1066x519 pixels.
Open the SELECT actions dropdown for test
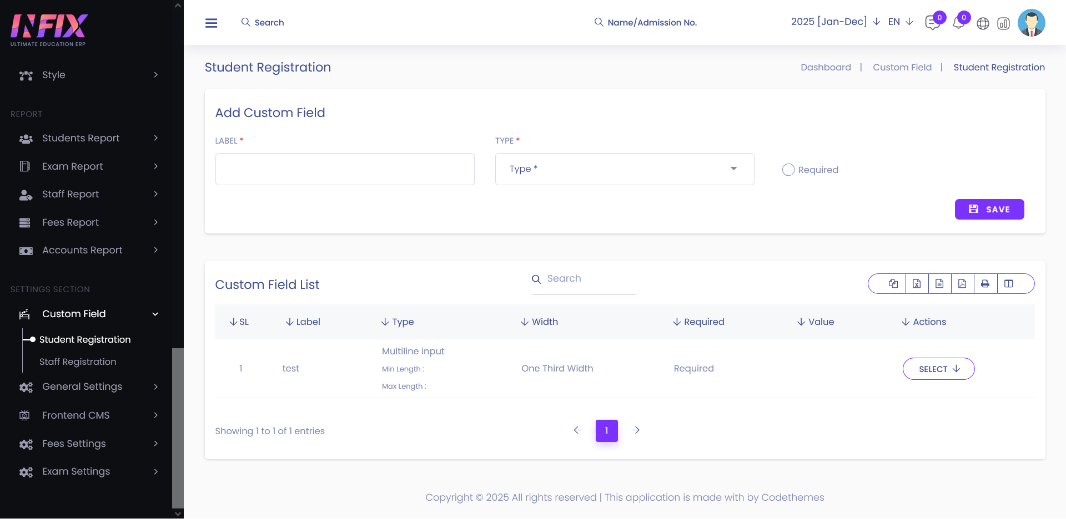pyautogui.click(x=938, y=369)
